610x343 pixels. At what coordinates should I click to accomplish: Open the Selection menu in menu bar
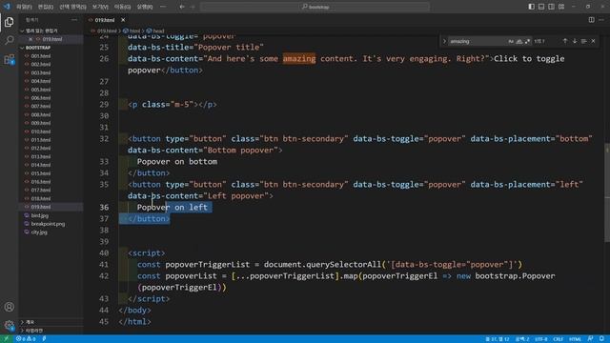coord(72,7)
